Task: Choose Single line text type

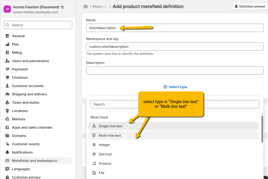Action: [x=110, y=126]
